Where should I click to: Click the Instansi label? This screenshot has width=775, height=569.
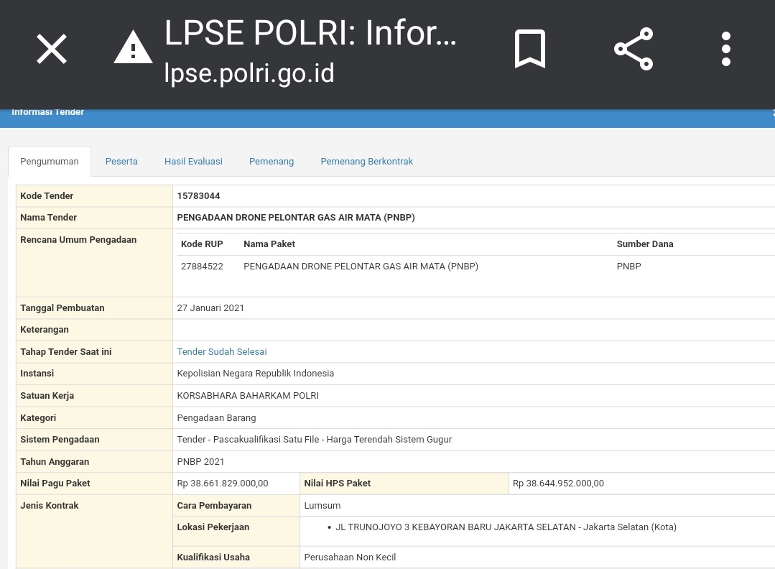pos(37,374)
